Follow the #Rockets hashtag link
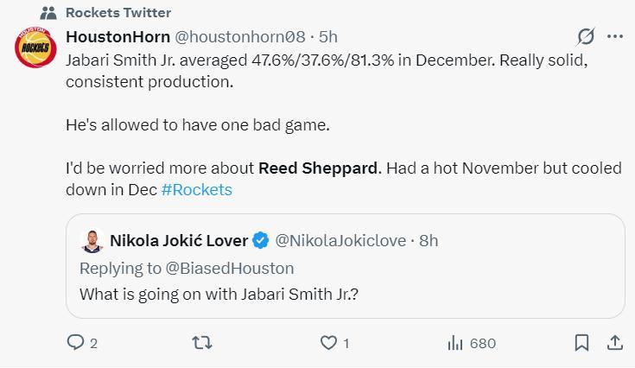 point(197,189)
